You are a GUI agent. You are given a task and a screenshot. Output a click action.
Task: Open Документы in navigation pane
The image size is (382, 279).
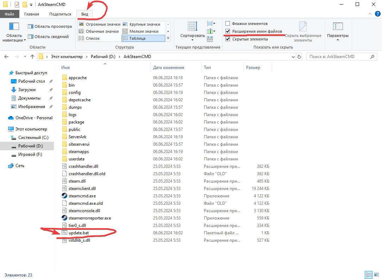coord(29,99)
